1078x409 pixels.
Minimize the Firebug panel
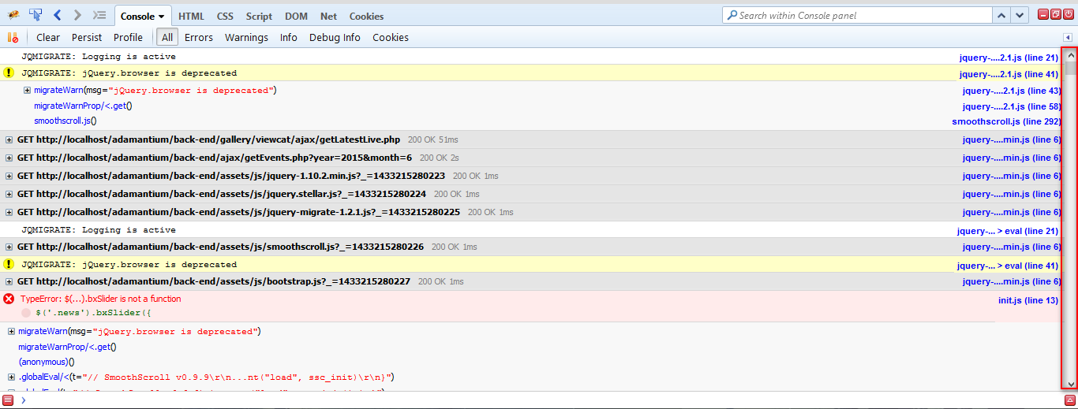[x=1043, y=14]
